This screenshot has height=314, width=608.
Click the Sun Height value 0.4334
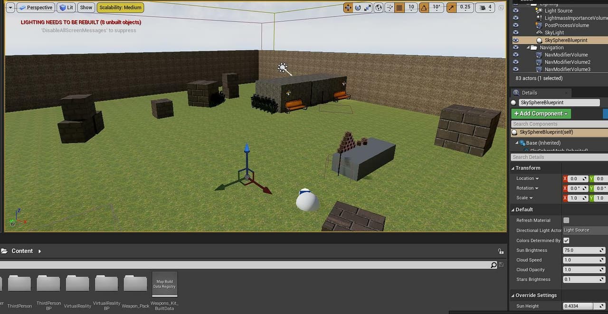pos(584,306)
